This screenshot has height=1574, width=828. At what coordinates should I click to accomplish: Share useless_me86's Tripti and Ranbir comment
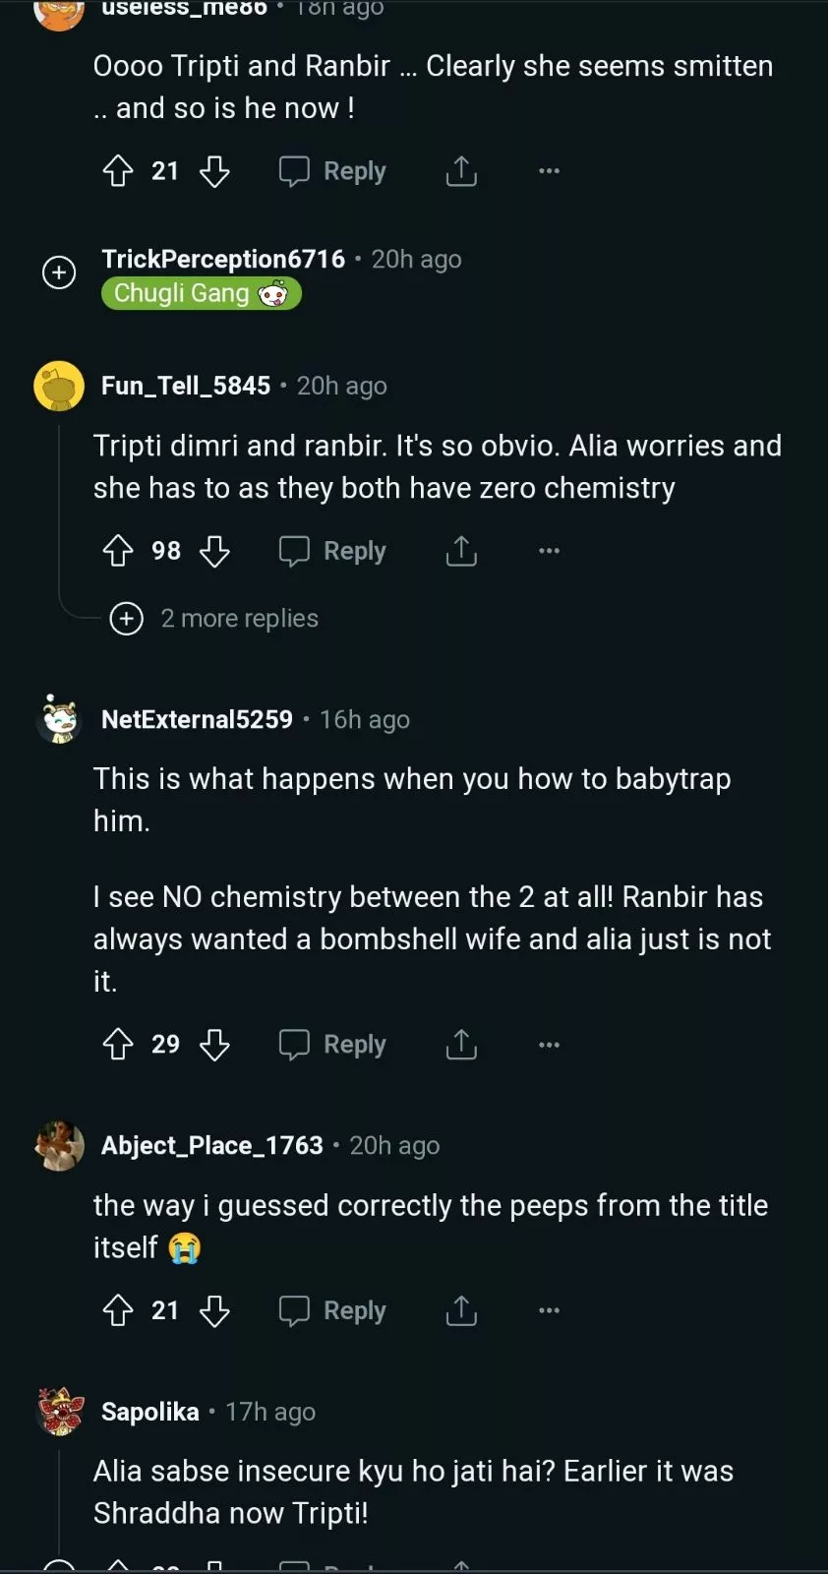461,171
